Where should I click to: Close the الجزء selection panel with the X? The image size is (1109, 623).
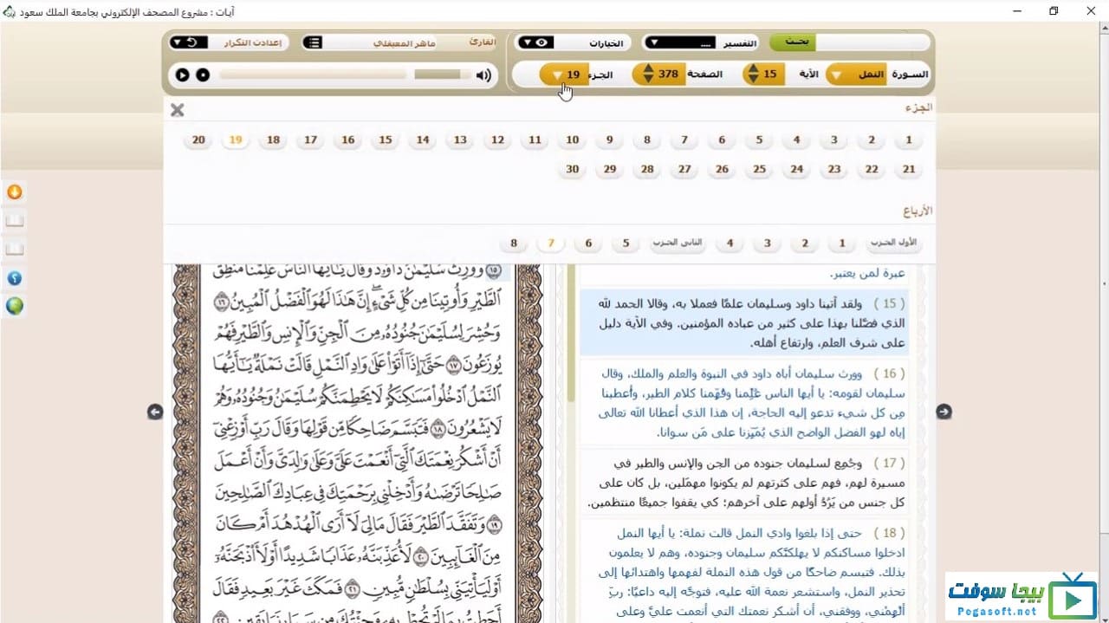coord(178,110)
